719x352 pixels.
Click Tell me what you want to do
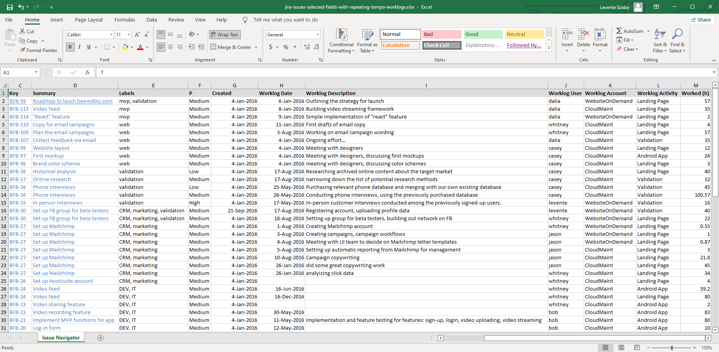(286, 20)
